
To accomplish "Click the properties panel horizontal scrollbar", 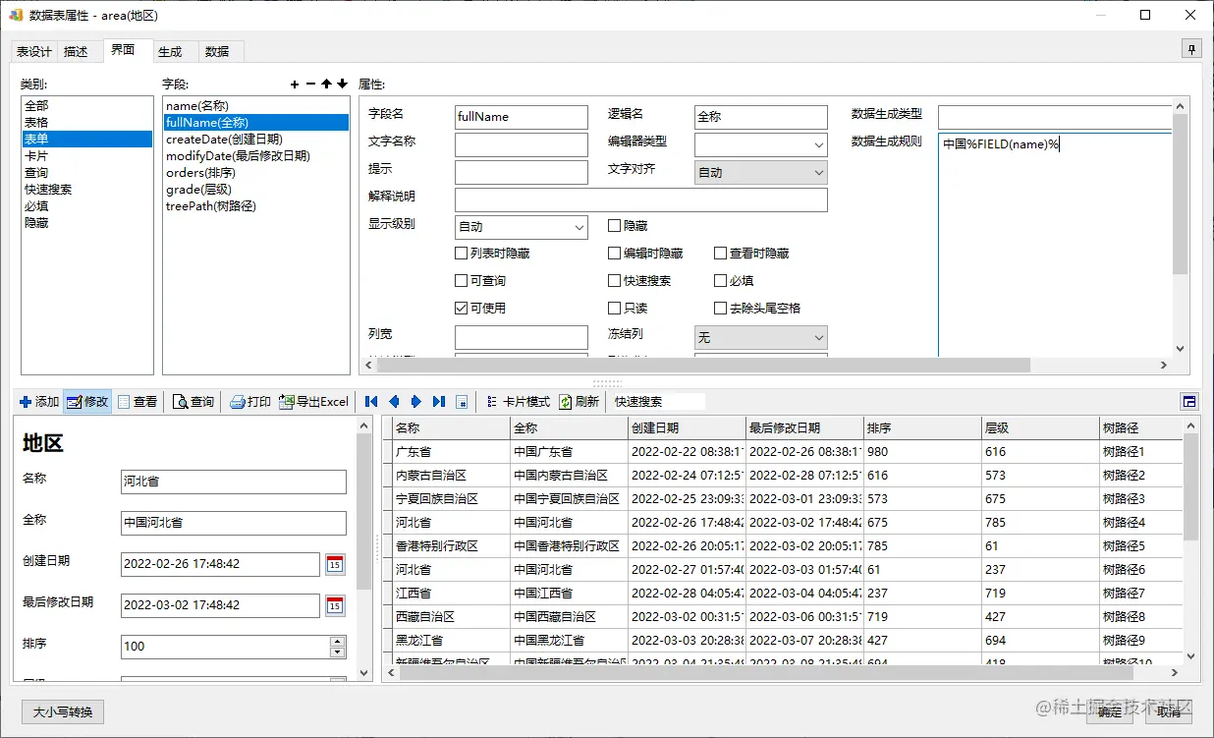I will click(703, 366).
